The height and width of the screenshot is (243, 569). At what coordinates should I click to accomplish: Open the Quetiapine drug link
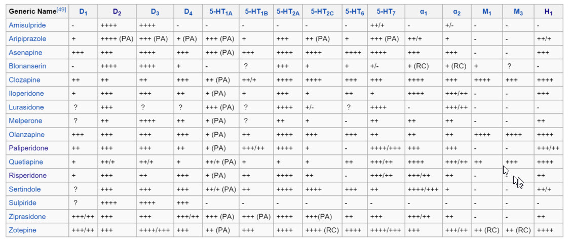point(26,162)
